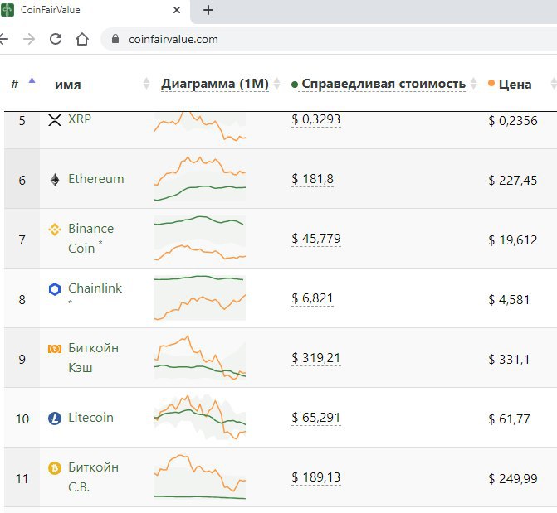The height and width of the screenshot is (513, 557).
Task: Click the orange price legend dot
Action: tap(491, 83)
